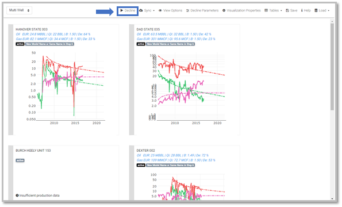Select the BURCH KEELY UNIT 153 title
342x207 pixels.
point(33,151)
